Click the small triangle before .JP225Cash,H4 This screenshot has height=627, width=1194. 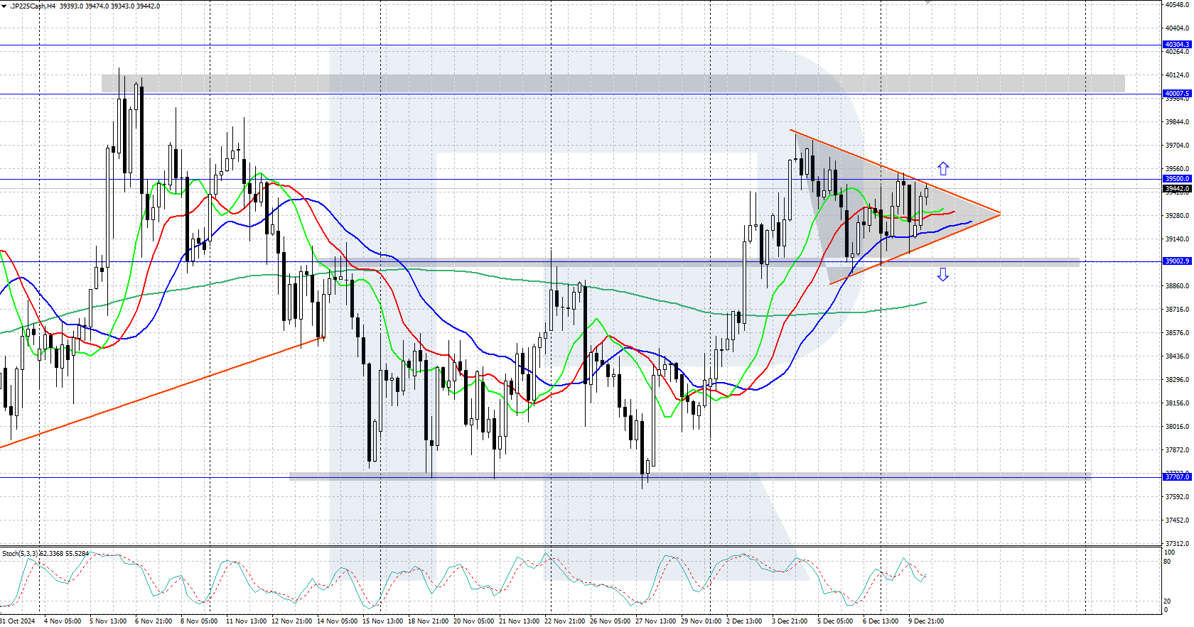pos(4,6)
